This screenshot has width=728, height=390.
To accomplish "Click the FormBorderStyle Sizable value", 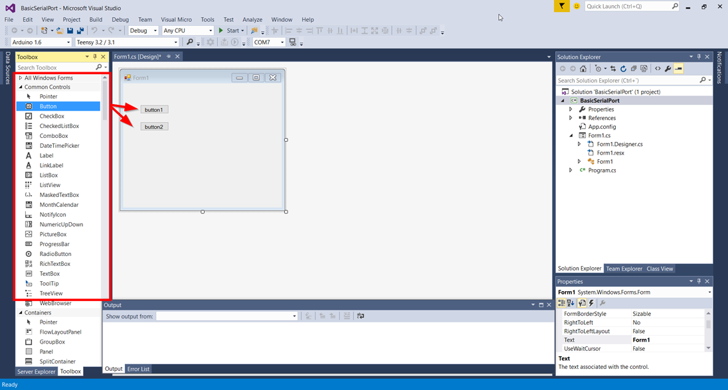I will [668, 314].
